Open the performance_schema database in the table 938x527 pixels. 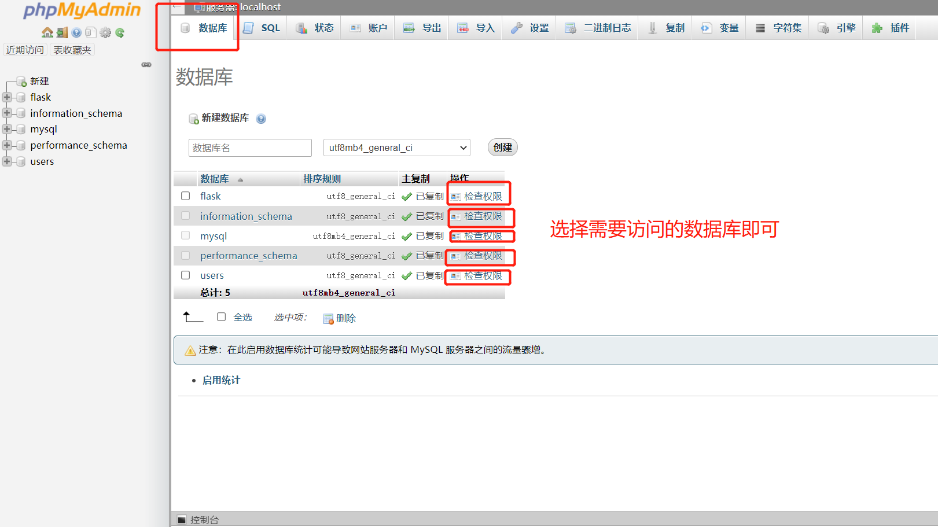249,256
